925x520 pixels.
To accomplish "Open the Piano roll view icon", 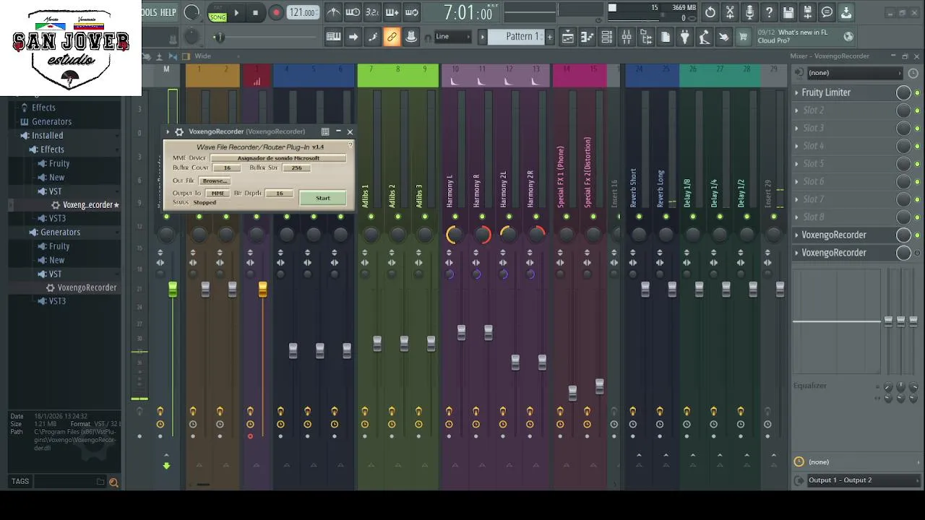I will click(x=588, y=37).
